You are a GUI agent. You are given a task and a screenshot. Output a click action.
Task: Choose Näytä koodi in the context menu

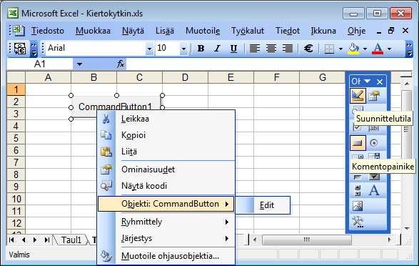coord(166,186)
